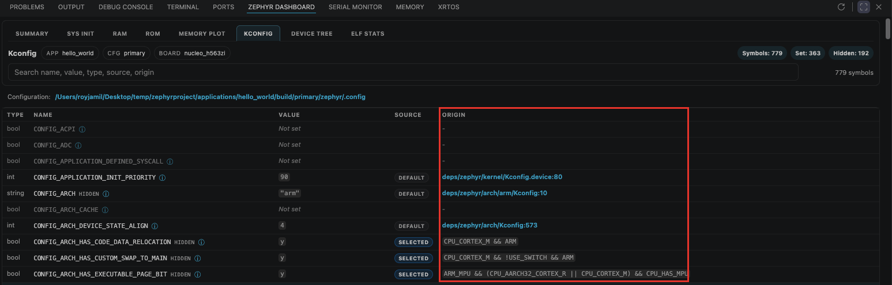The width and height of the screenshot is (892, 285).
Task: Click the Kconfig search input field
Action: (x=403, y=72)
